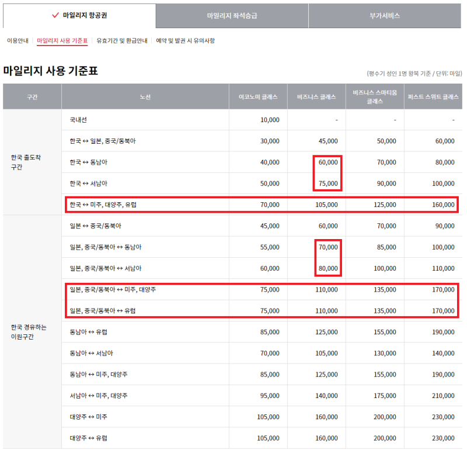Select the 동남아 ↔ 서남아 route label
This screenshot has height=453, width=467.
[x=92, y=353]
